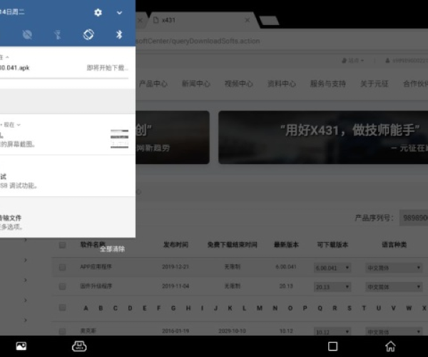
Task: Click the apk download progress bar
Action: pos(64,79)
